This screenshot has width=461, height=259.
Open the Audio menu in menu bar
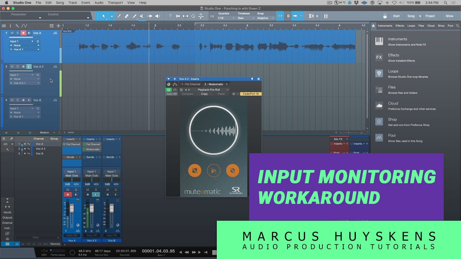(x=99, y=3)
